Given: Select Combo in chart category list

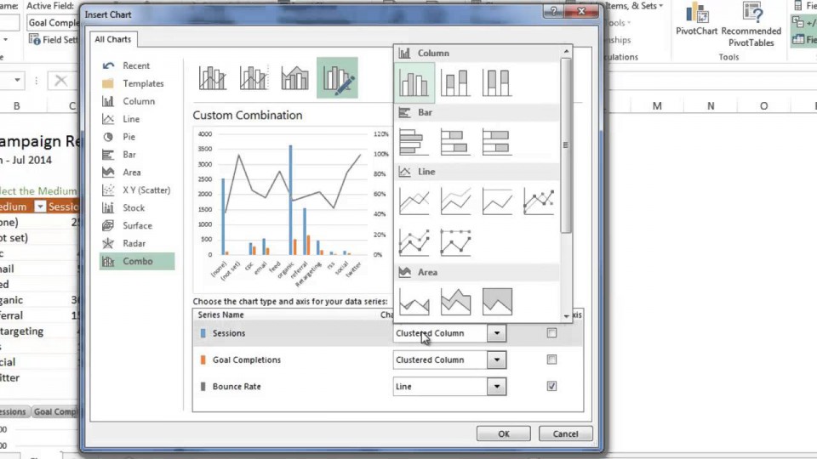Looking at the screenshot, I should coord(137,261).
